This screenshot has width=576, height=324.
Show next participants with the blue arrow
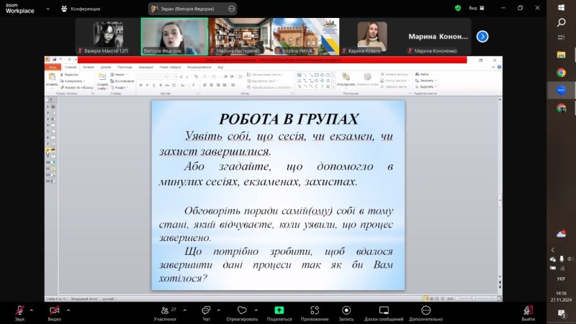pos(482,36)
